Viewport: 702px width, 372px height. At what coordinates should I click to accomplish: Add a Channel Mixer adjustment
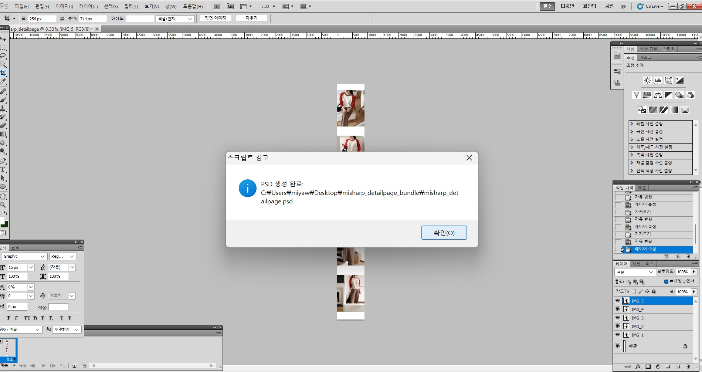click(690, 95)
